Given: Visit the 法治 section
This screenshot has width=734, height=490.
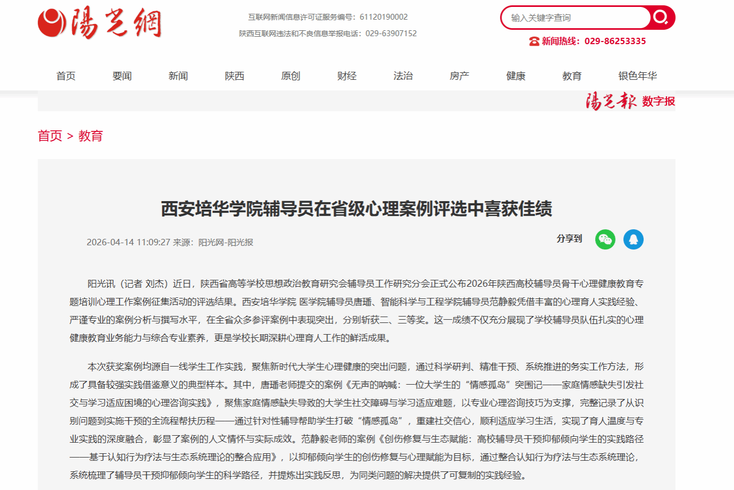Looking at the screenshot, I should pyautogui.click(x=403, y=76).
